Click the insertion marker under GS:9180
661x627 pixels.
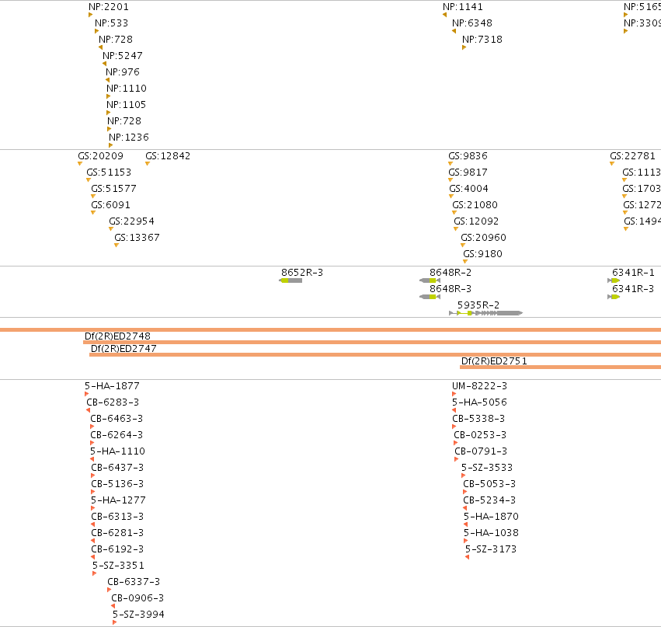point(465,261)
